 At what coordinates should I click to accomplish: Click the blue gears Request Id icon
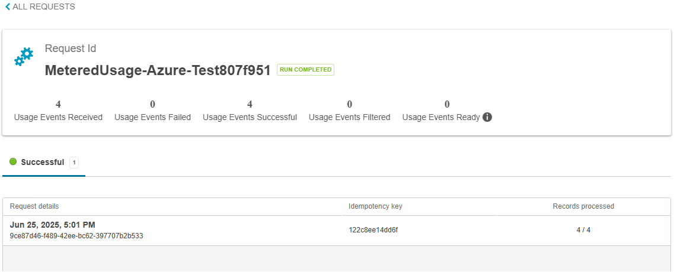(24, 57)
